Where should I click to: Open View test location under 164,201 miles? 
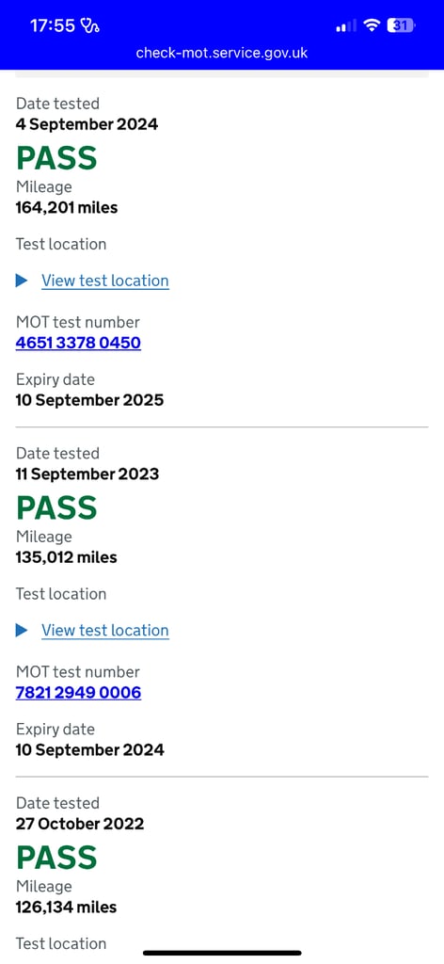pyautogui.click(x=105, y=281)
